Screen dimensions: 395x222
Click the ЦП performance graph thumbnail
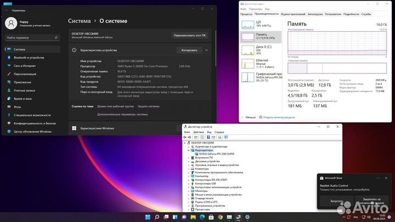click(x=249, y=24)
